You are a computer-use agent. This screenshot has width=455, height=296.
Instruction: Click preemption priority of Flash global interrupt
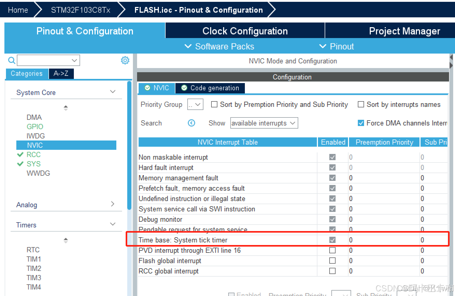384,261
